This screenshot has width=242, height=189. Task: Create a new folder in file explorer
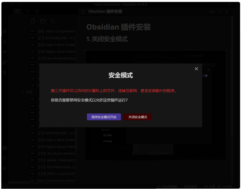pos(43,21)
